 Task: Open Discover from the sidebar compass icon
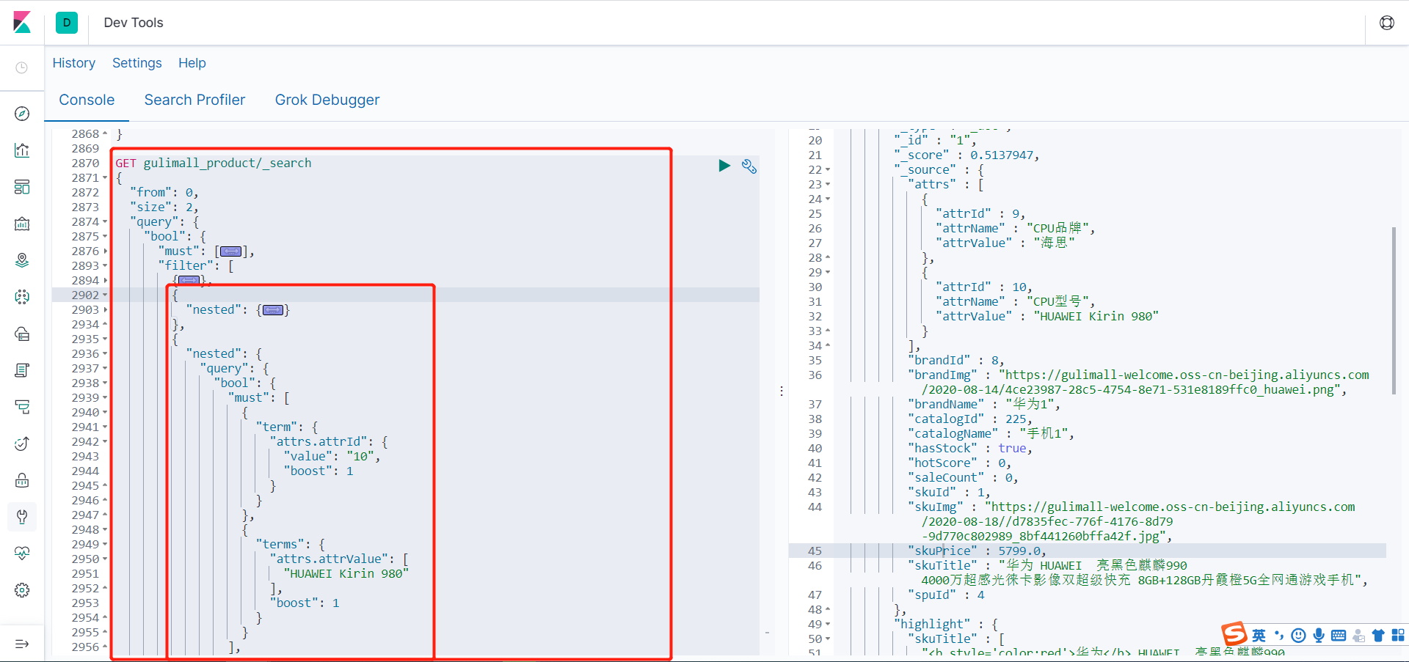coord(22,114)
